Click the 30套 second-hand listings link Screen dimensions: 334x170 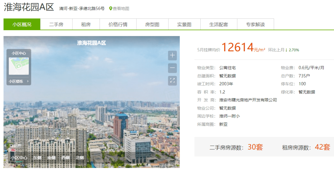click(255, 147)
